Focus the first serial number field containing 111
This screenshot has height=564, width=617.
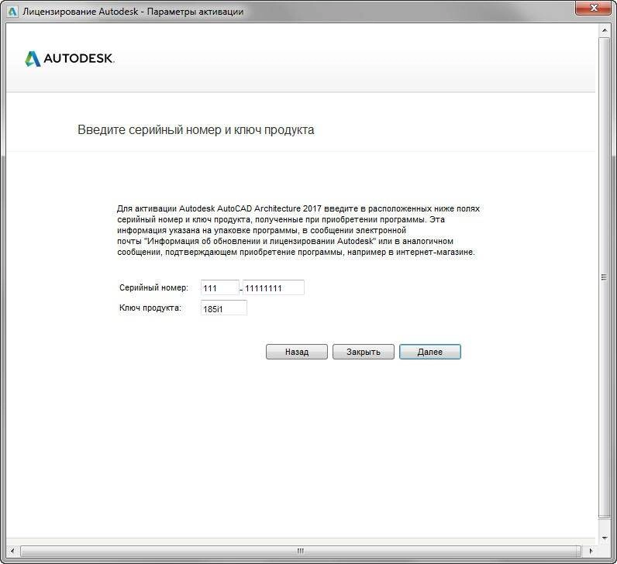[x=219, y=287]
